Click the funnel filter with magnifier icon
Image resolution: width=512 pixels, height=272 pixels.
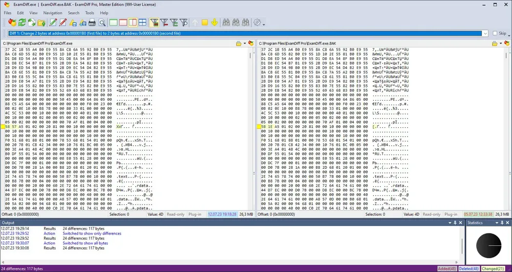click(x=184, y=22)
